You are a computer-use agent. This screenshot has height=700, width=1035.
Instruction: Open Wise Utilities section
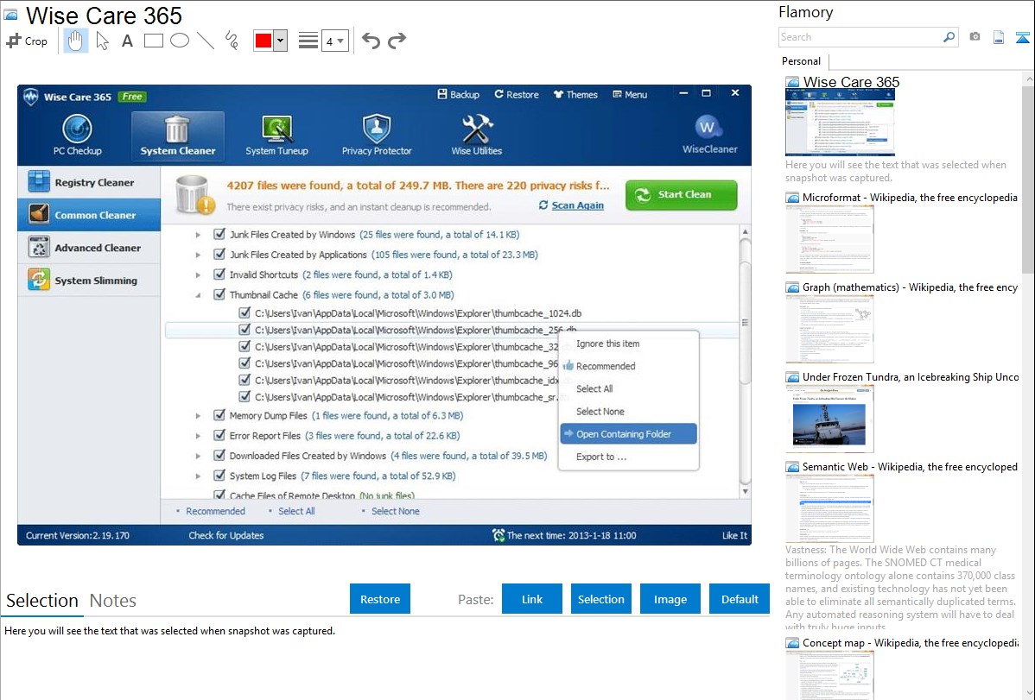477,136
